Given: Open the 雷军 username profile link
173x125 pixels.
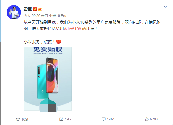Looking at the screenshot, I should click(x=28, y=9).
